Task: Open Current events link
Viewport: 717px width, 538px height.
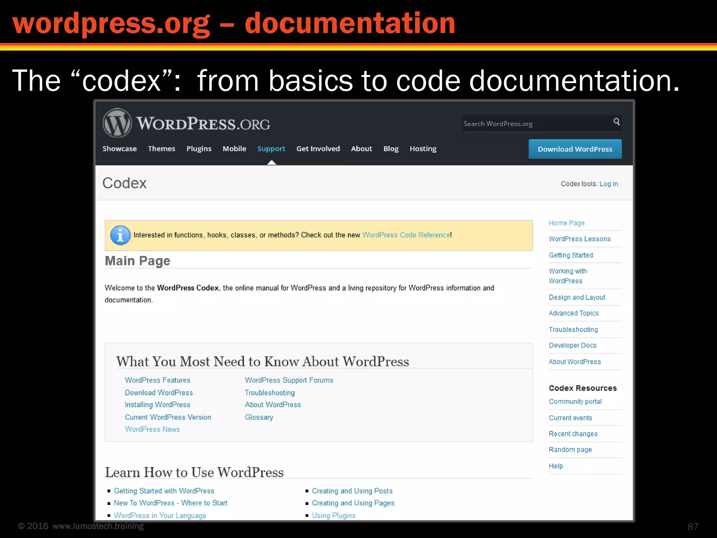Action: [x=571, y=418]
